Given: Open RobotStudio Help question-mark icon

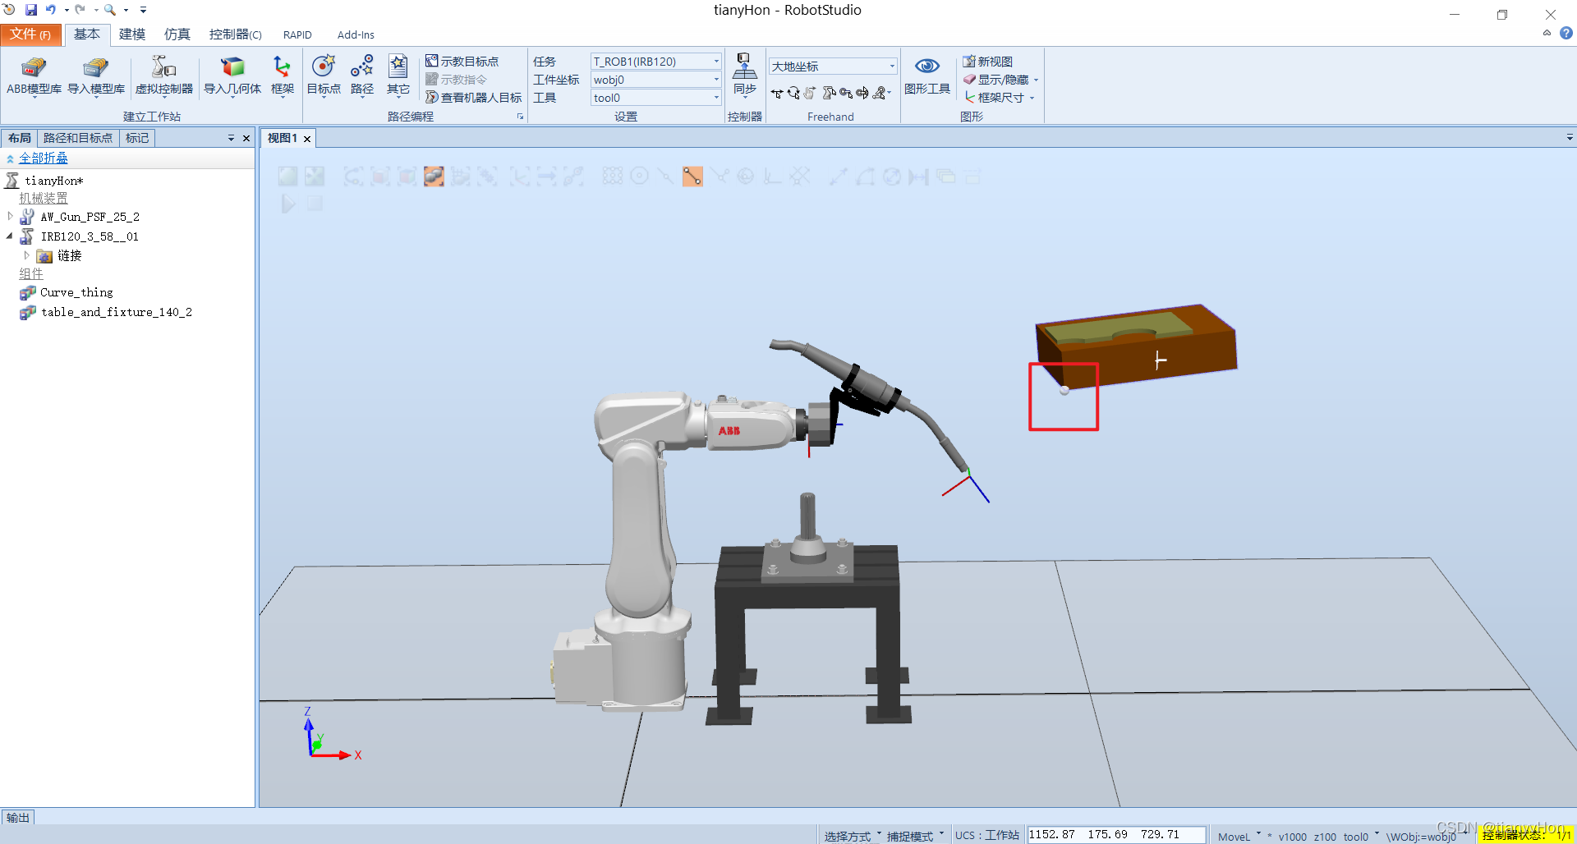Looking at the screenshot, I should (x=1566, y=34).
